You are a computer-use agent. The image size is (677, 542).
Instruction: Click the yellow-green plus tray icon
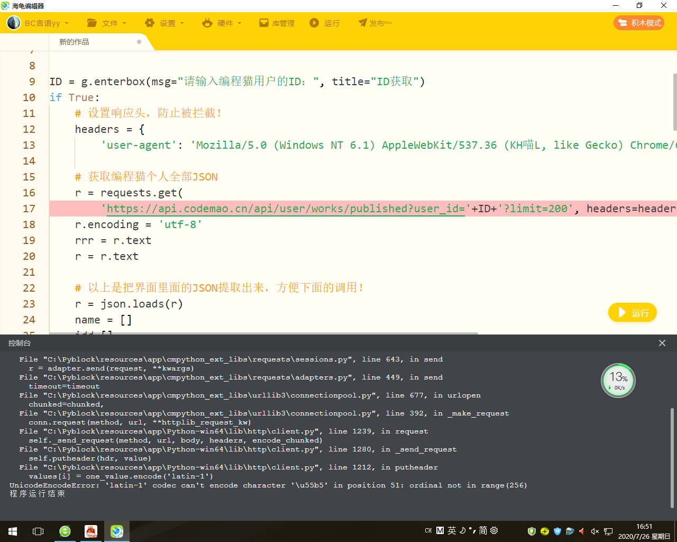pyautogui.click(x=545, y=531)
